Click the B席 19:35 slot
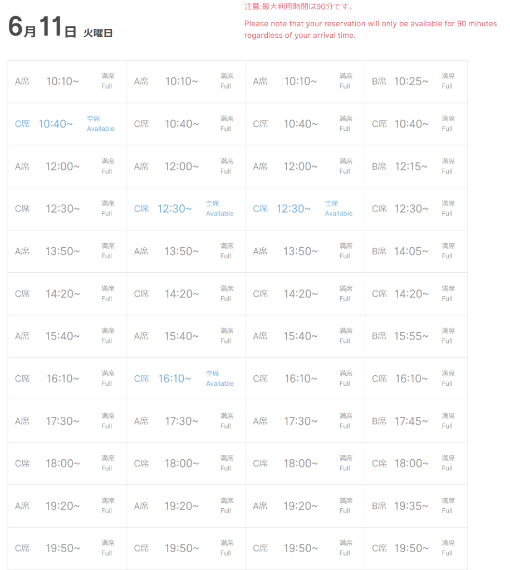The image size is (510, 570). click(411, 506)
